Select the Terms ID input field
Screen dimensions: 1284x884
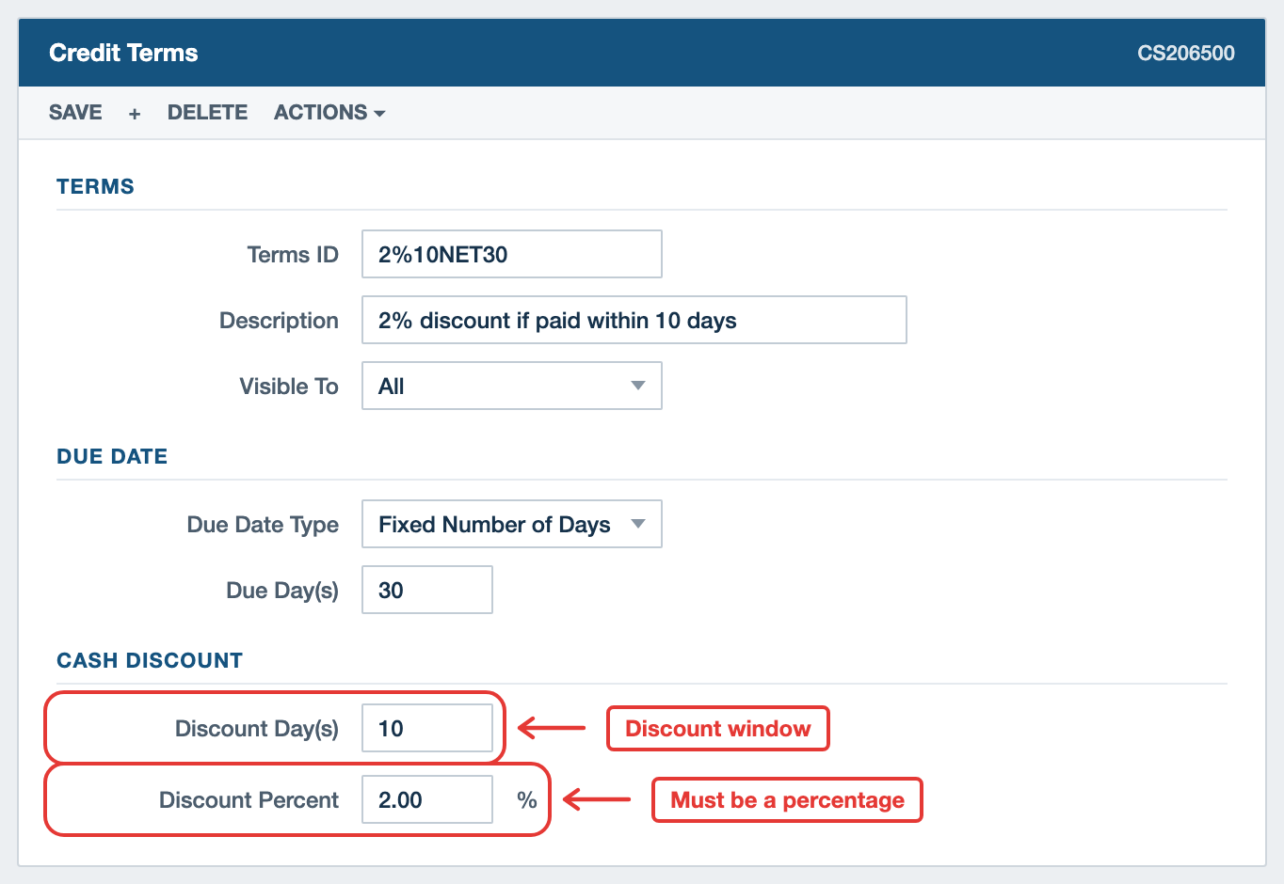512,254
